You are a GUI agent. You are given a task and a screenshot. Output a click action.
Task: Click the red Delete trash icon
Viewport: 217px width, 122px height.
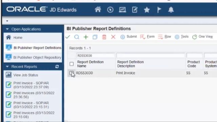coord(104,37)
